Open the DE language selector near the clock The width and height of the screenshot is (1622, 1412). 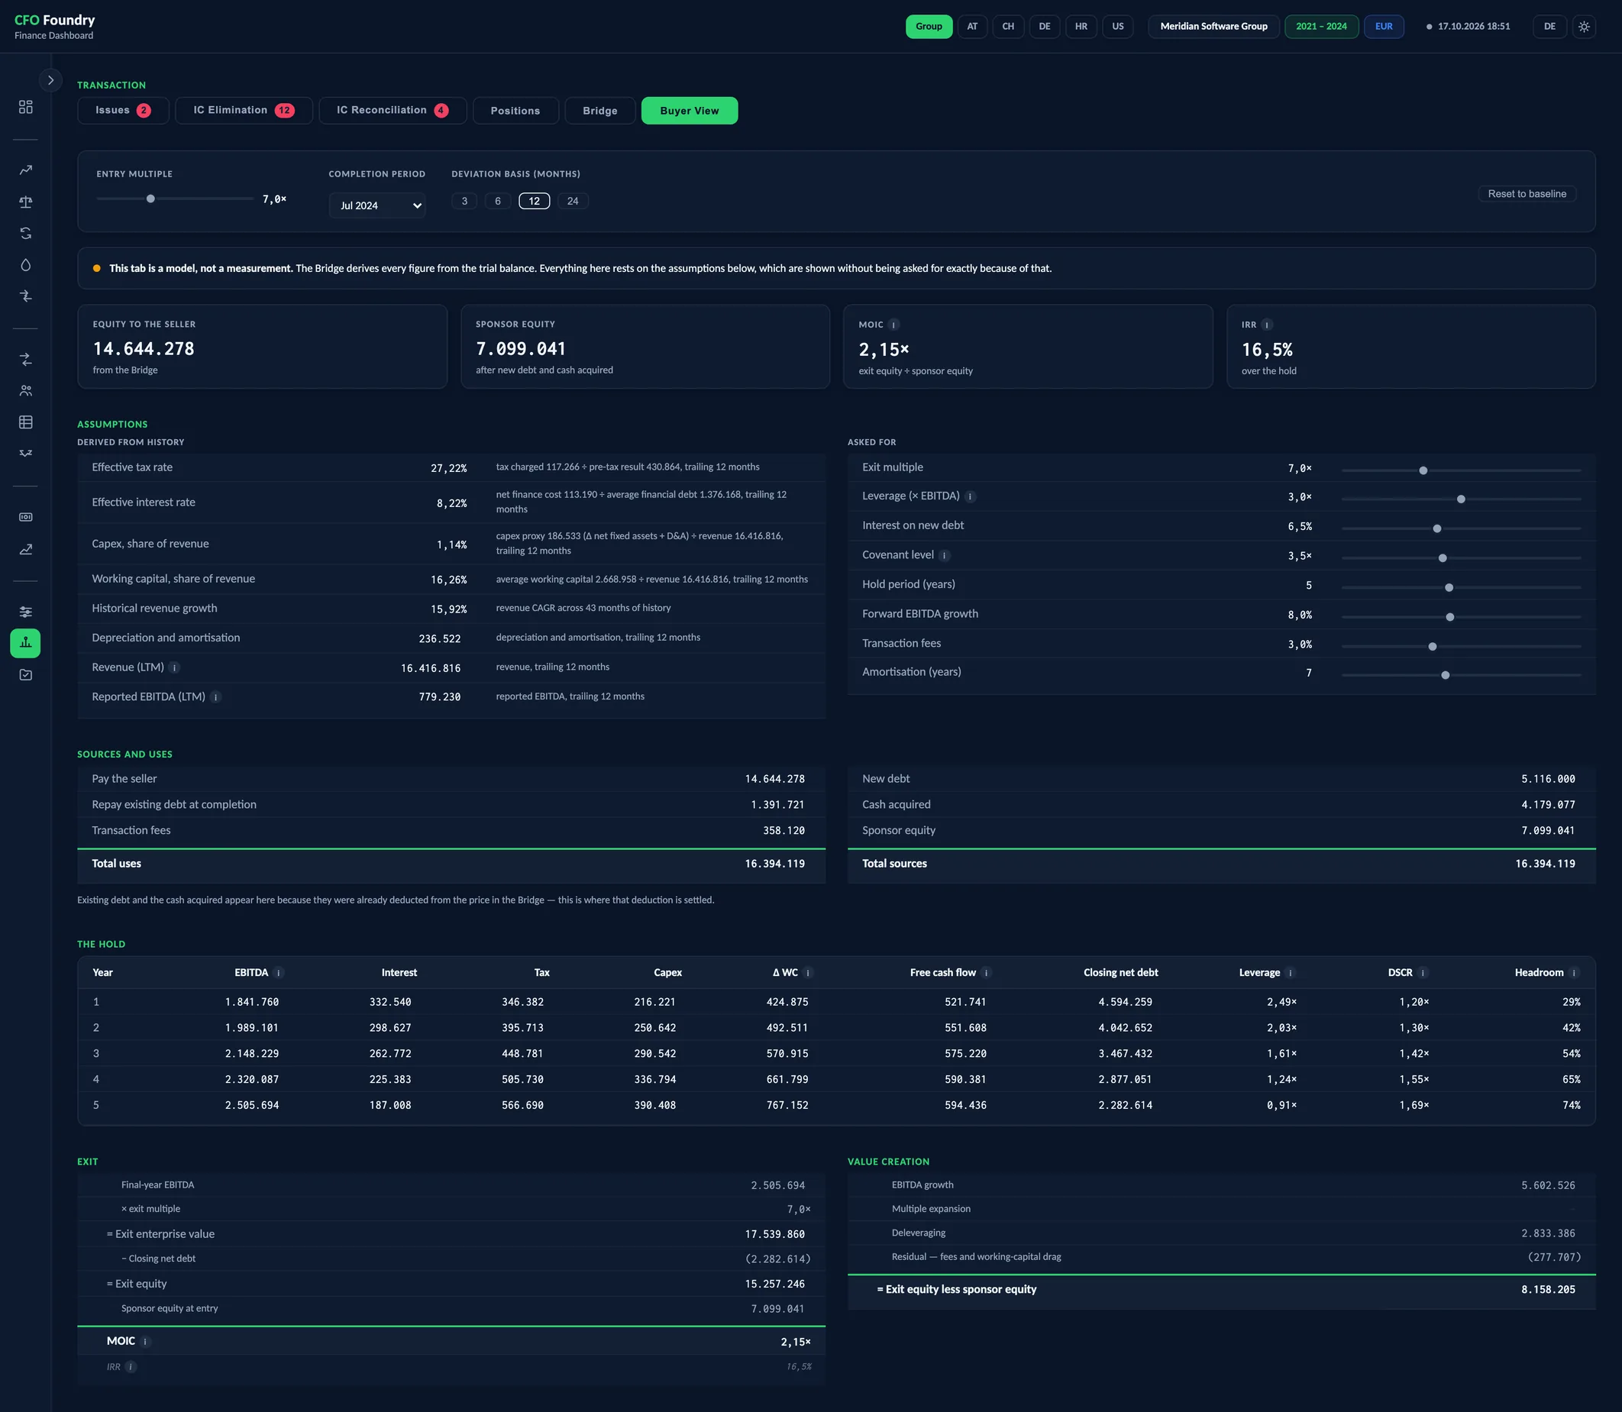tap(1549, 26)
